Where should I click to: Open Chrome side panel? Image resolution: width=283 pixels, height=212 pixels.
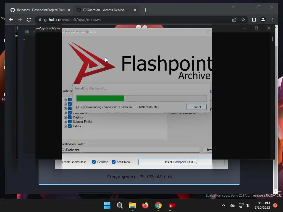pos(254,20)
